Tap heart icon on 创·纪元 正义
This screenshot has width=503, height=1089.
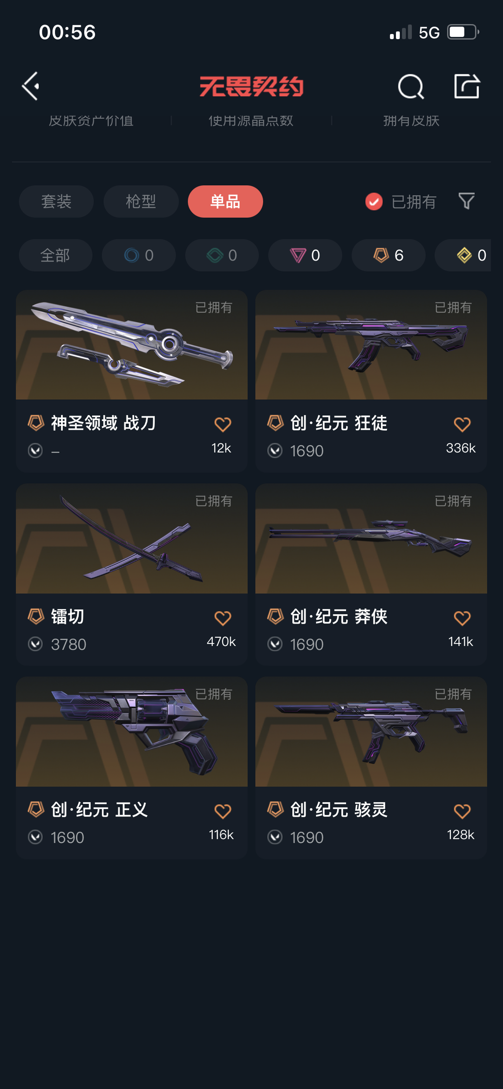click(x=223, y=811)
